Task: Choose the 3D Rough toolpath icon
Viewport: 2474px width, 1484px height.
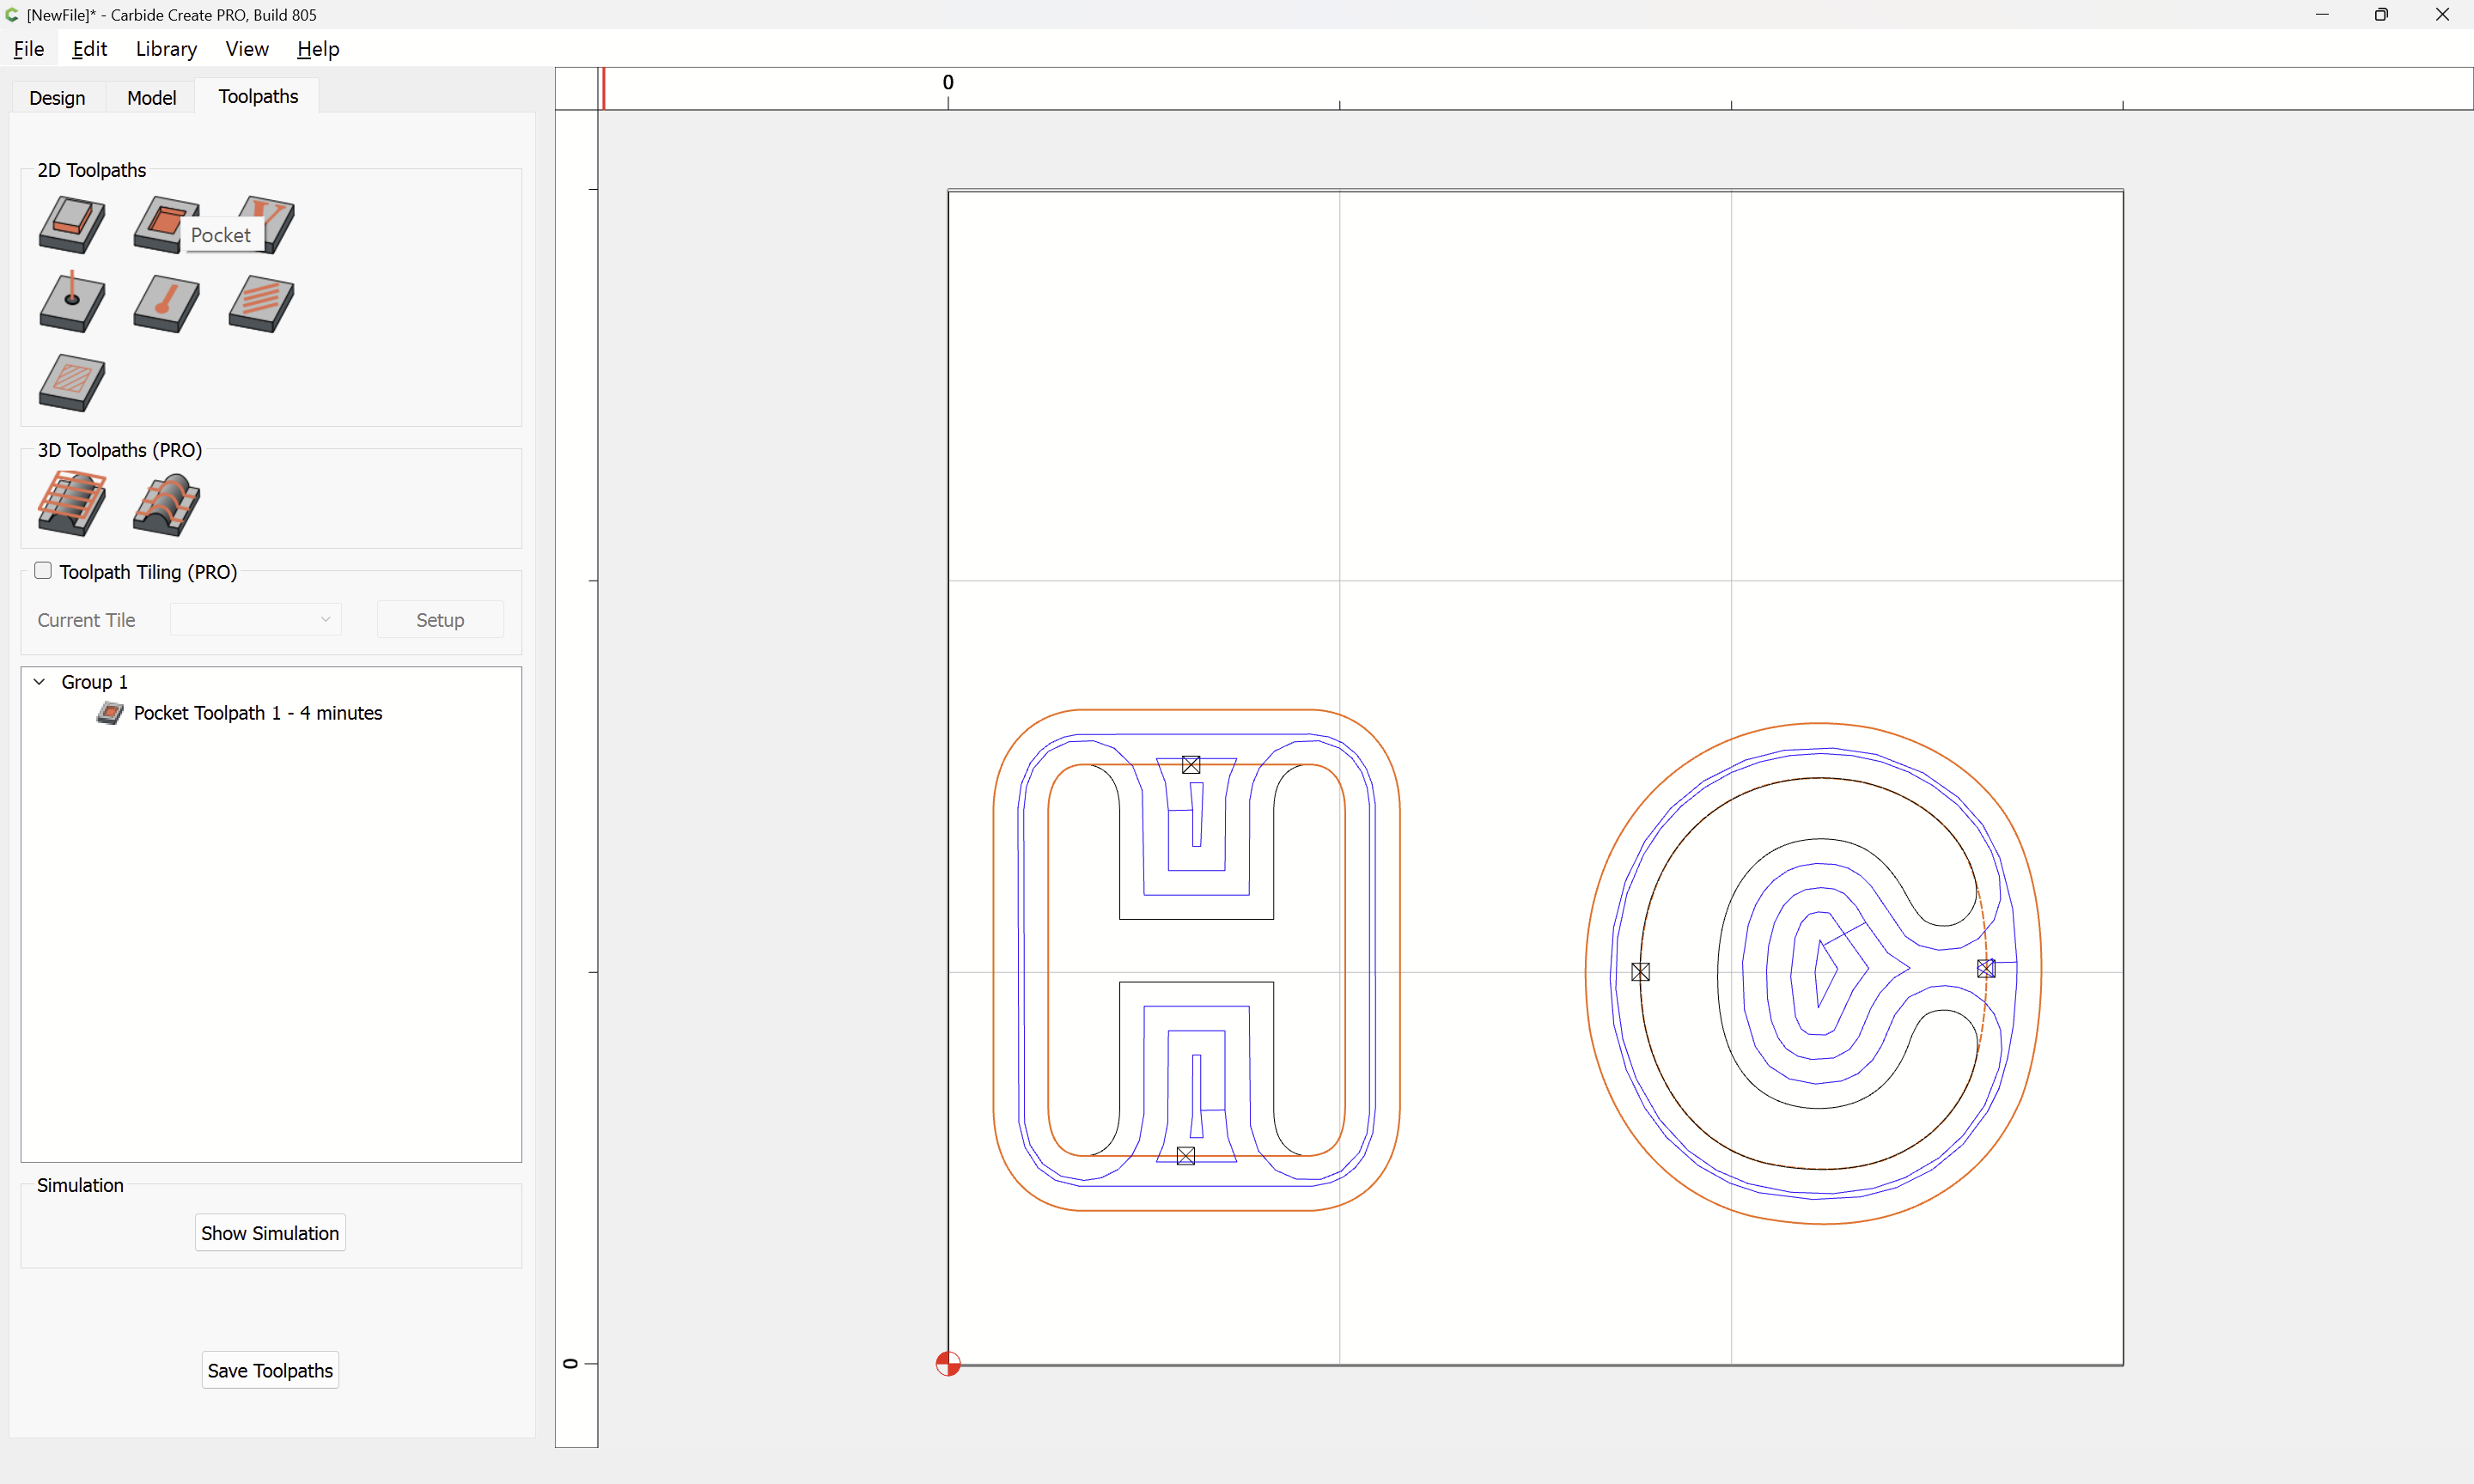Action: coord(72,503)
